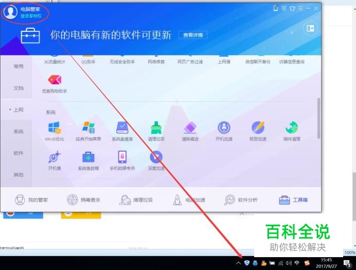
Task: Select the 文档 category tab
Action: 19,88
